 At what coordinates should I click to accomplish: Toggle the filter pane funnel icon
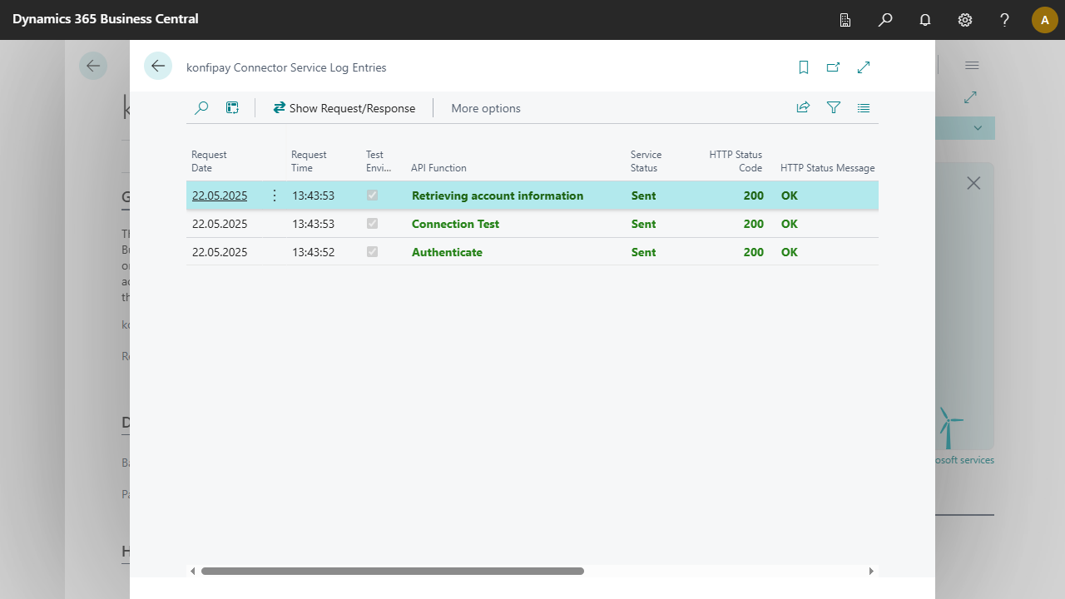[x=833, y=107]
